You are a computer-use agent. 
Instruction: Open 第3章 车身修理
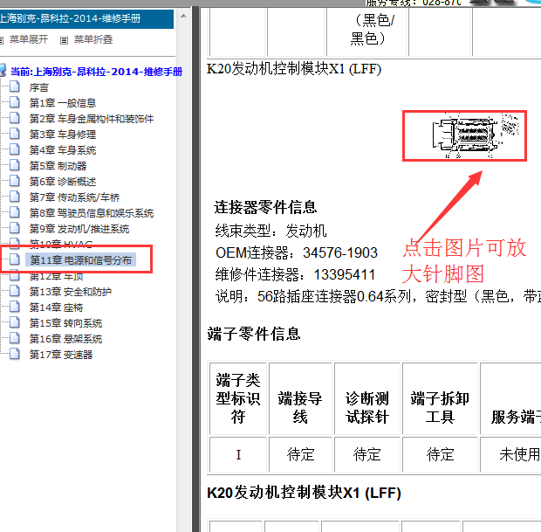click(63, 135)
